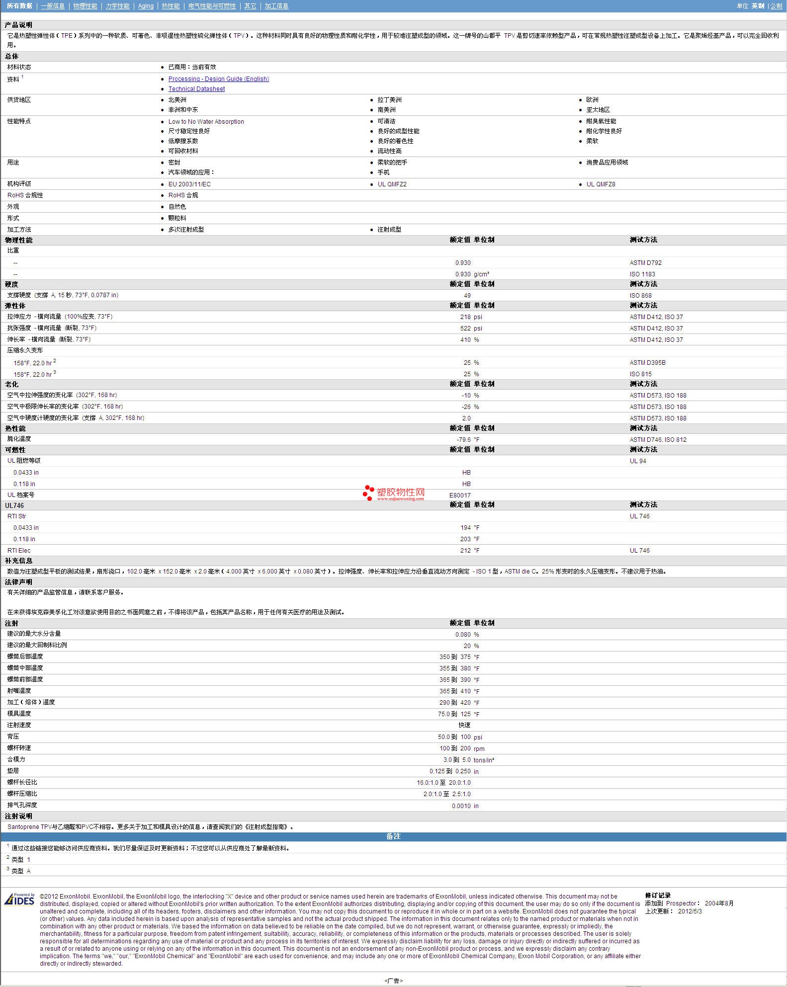787x987 pixels.
Task: Go to the 力学性能 tab
Action: (117, 6)
